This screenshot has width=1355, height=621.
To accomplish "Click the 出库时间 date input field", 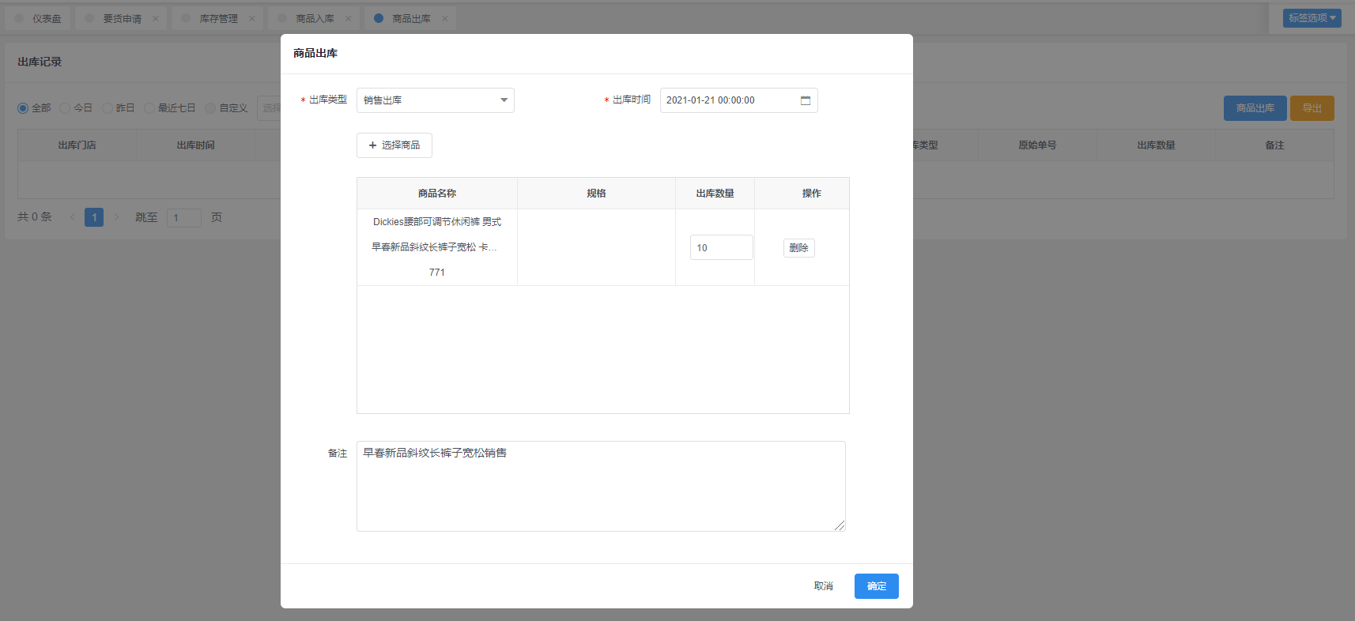I will click(739, 100).
